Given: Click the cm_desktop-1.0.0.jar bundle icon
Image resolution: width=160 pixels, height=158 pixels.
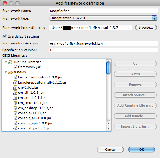Looking at the screenshot, I should click(15, 108).
